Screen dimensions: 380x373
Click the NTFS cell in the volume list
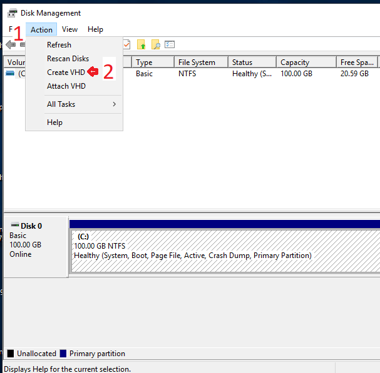point(187,74)
